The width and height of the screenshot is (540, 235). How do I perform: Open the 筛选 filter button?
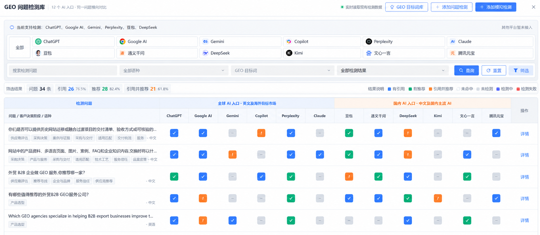click(521, 70)
